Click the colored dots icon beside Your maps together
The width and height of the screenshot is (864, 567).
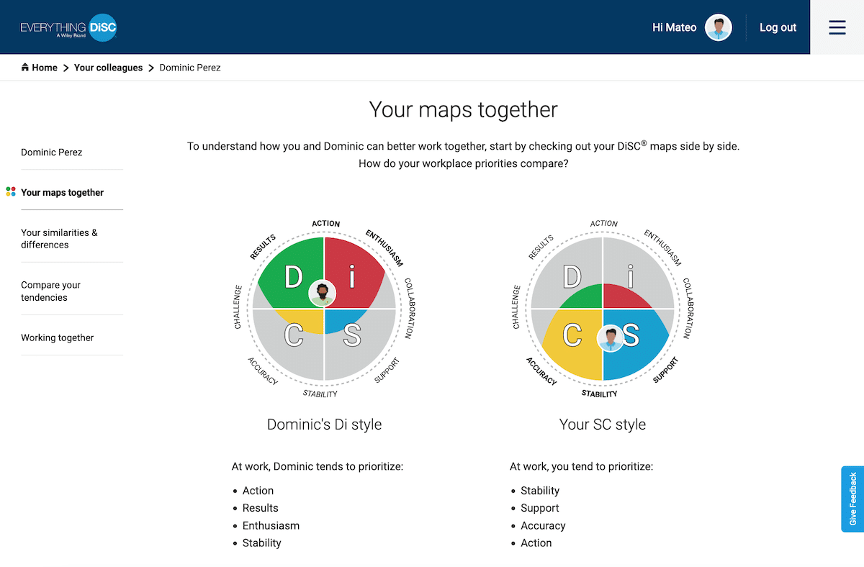(11, 192)
